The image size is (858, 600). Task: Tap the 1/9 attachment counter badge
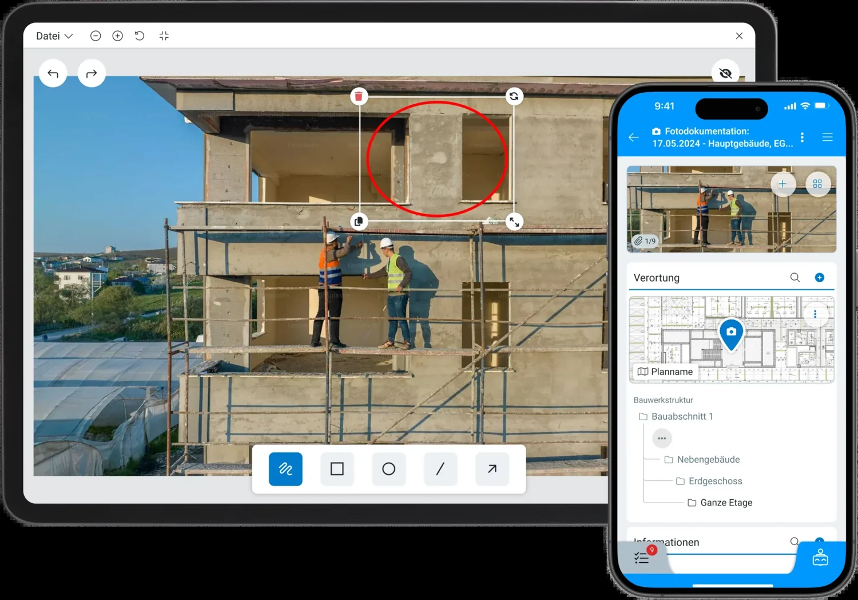click(x=645, y=241)
